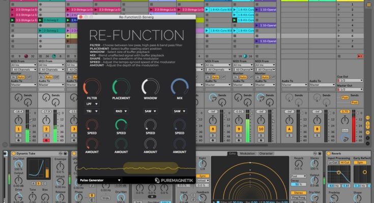This screenshot has height=203, width=374.
Task: Click the waveform buffer display in Re-Function
Action: click(135, 168)
